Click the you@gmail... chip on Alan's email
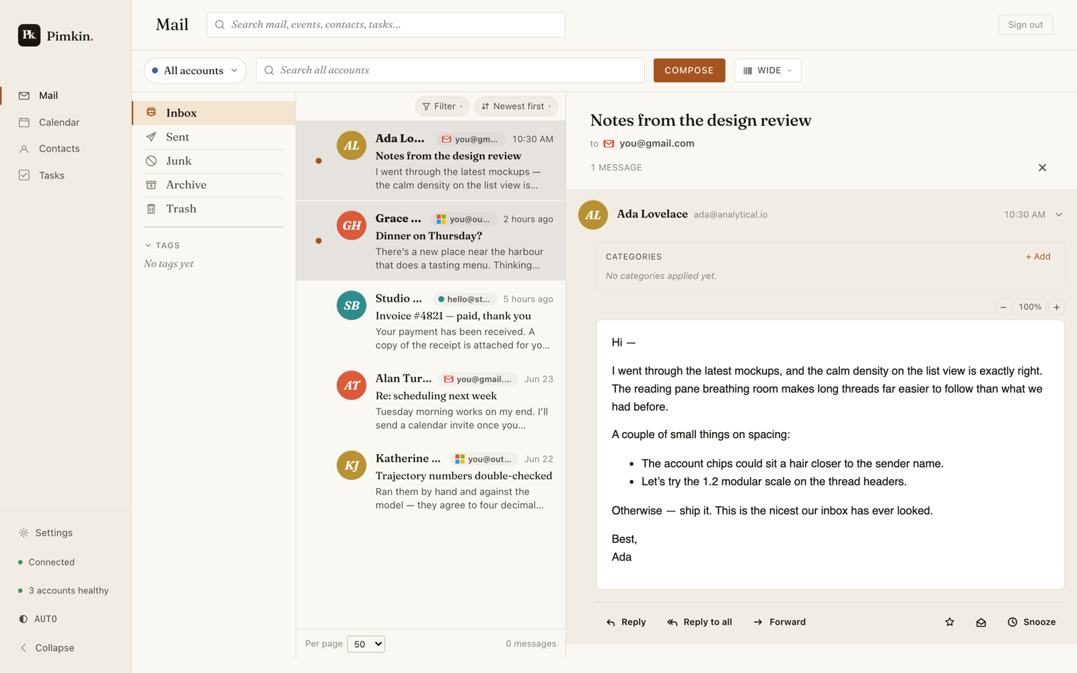 (x=477, y=380)
